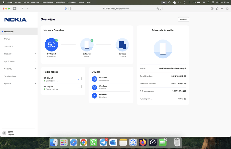Open 1Password from the Dock
Screen dimensions: 231x149
pos(133,142)
